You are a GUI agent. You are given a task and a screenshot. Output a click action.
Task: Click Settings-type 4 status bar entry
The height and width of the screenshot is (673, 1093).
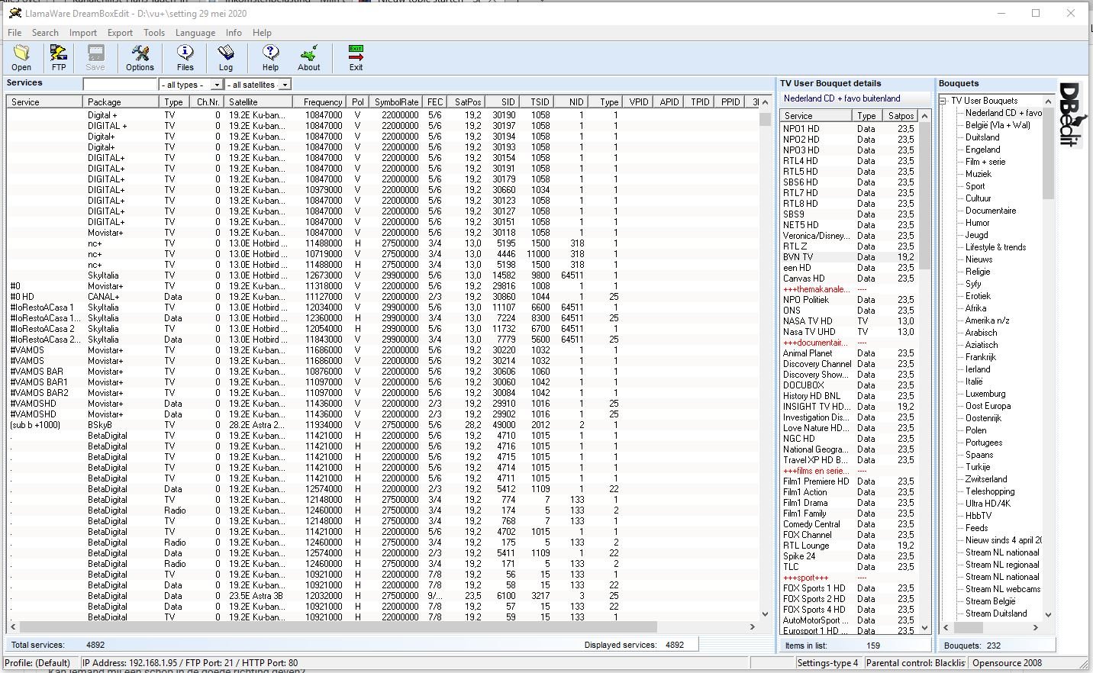[x=827, y=663]
